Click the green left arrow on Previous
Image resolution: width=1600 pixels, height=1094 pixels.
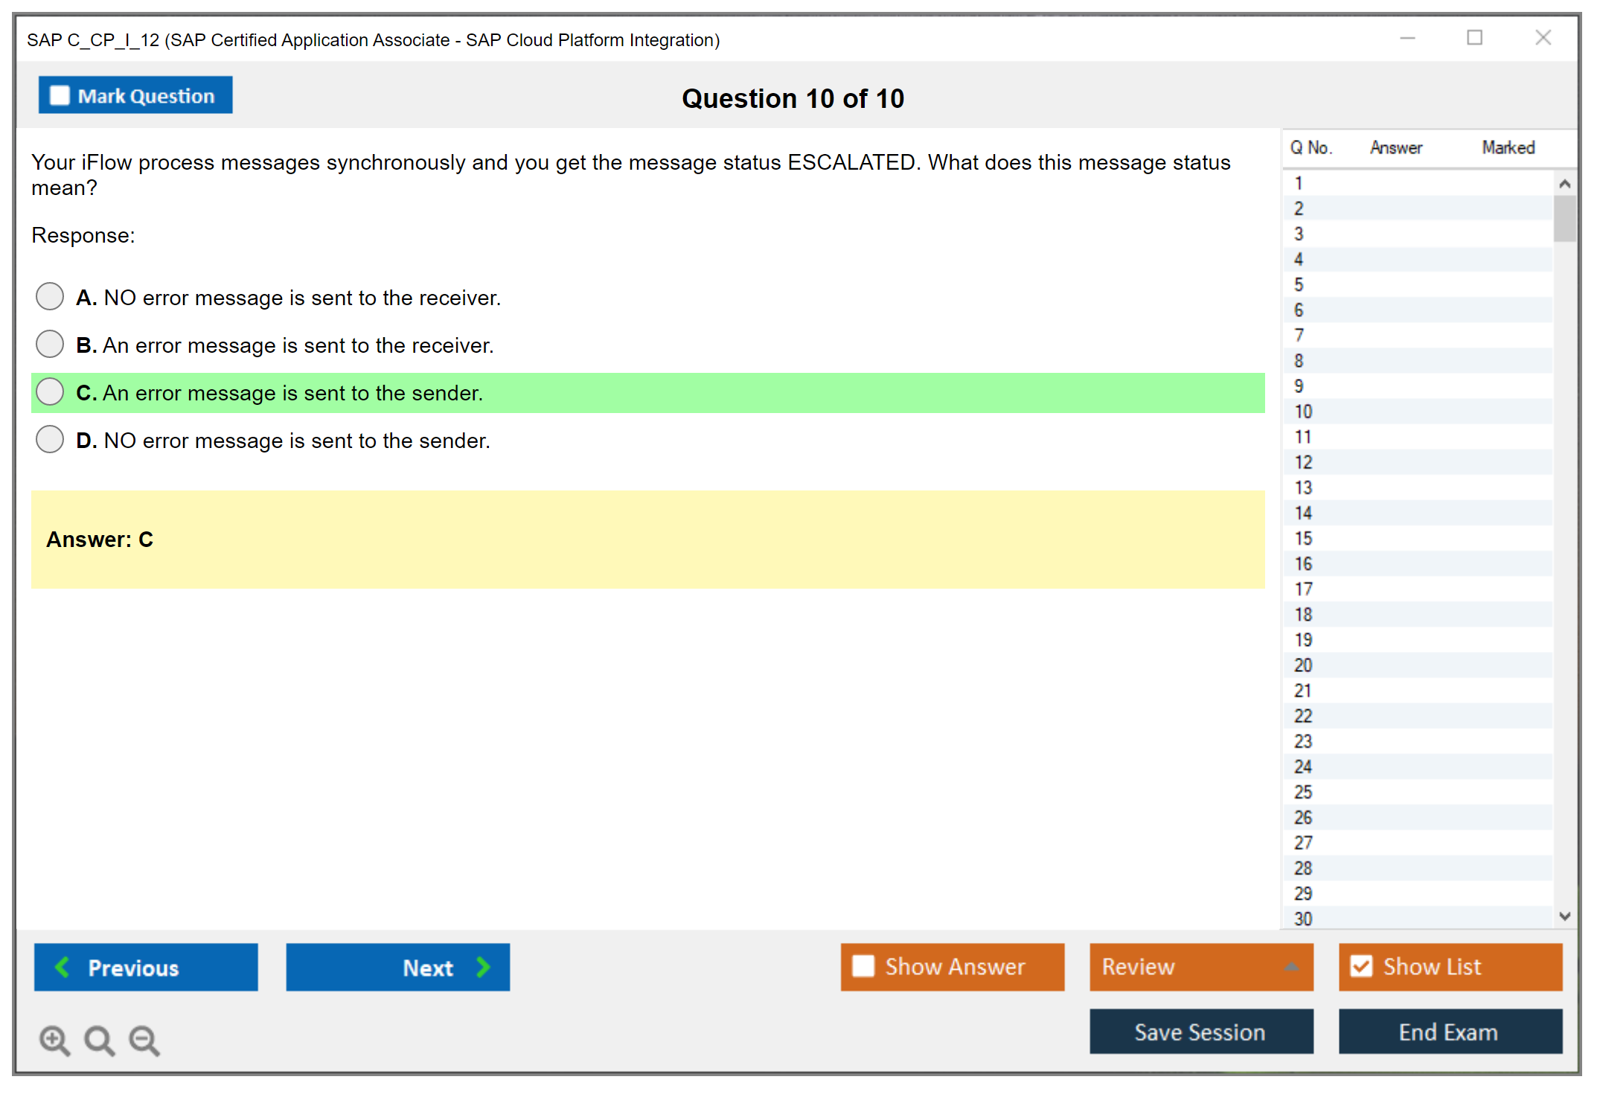pos(63,967)
